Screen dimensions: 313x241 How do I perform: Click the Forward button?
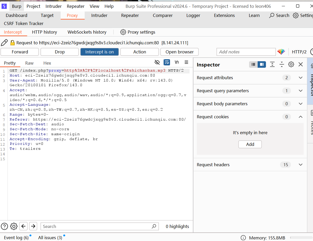[x=20, y=52]
